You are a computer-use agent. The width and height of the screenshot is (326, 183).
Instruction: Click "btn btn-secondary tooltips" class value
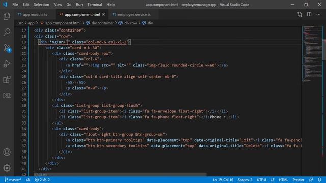tap(117, 146)
